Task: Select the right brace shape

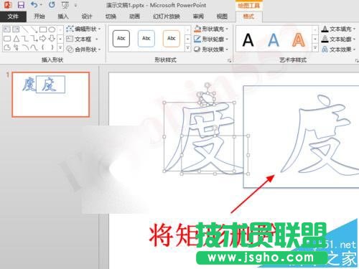Action: pos(52,47)
